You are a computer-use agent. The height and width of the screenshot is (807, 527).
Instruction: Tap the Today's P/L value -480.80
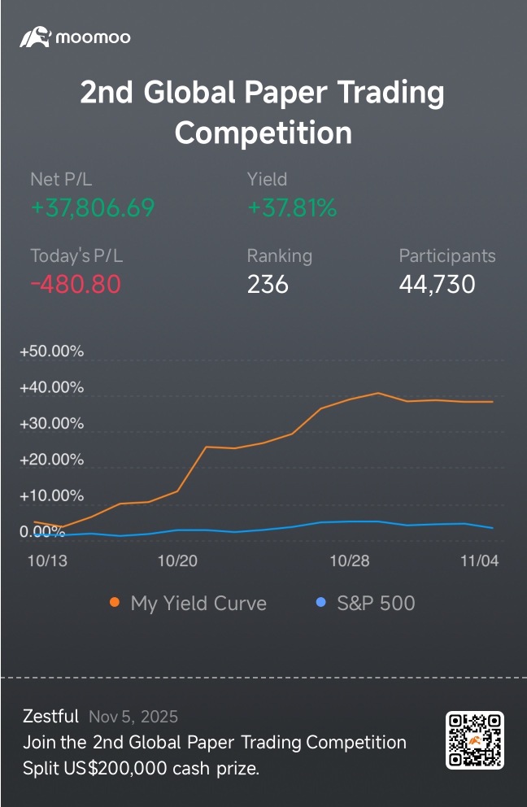[x=76, y=284]
